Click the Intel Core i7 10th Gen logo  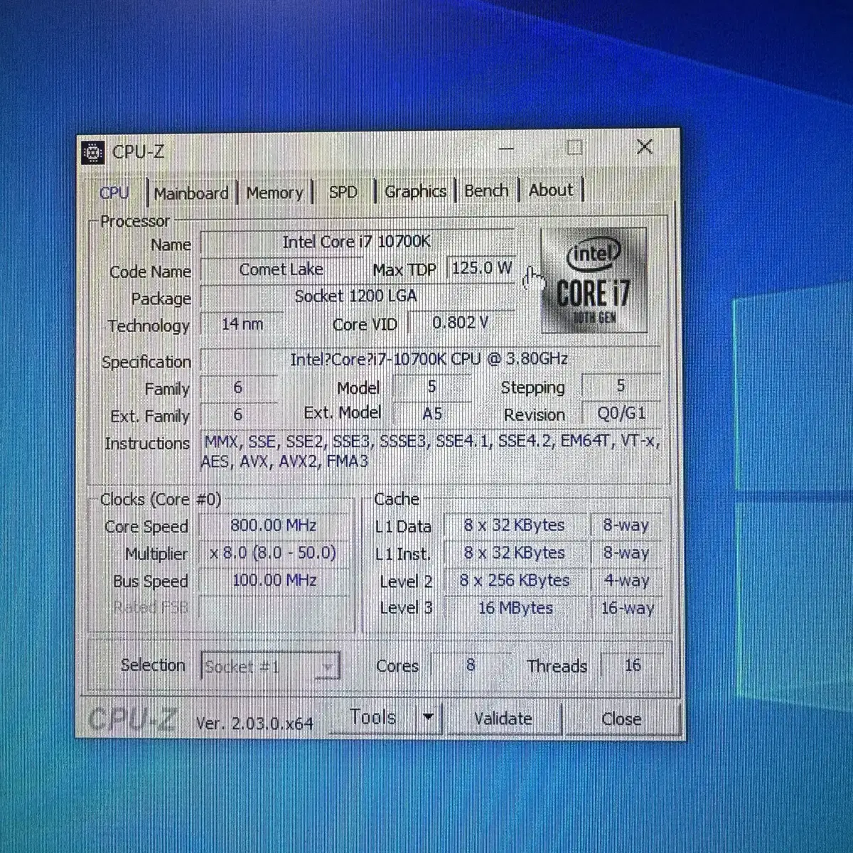pyautogui.click(x=594, y=280)
